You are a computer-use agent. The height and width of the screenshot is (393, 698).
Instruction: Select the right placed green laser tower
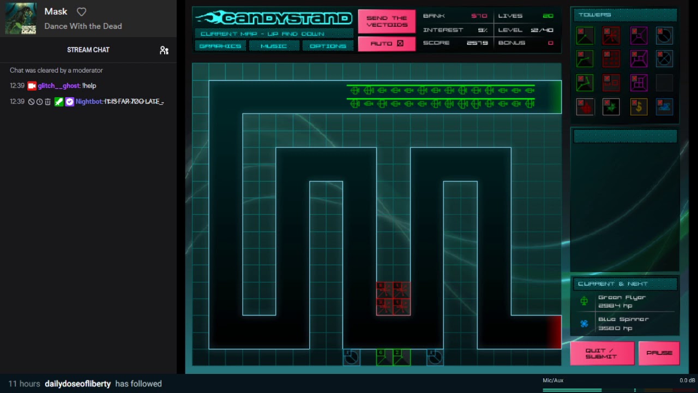[401, 357]
